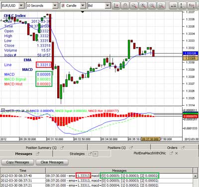This screenshot has width=199, height=187.
Task: Expand the 10 Seconds period dropdown
Action: click(42, 5)
